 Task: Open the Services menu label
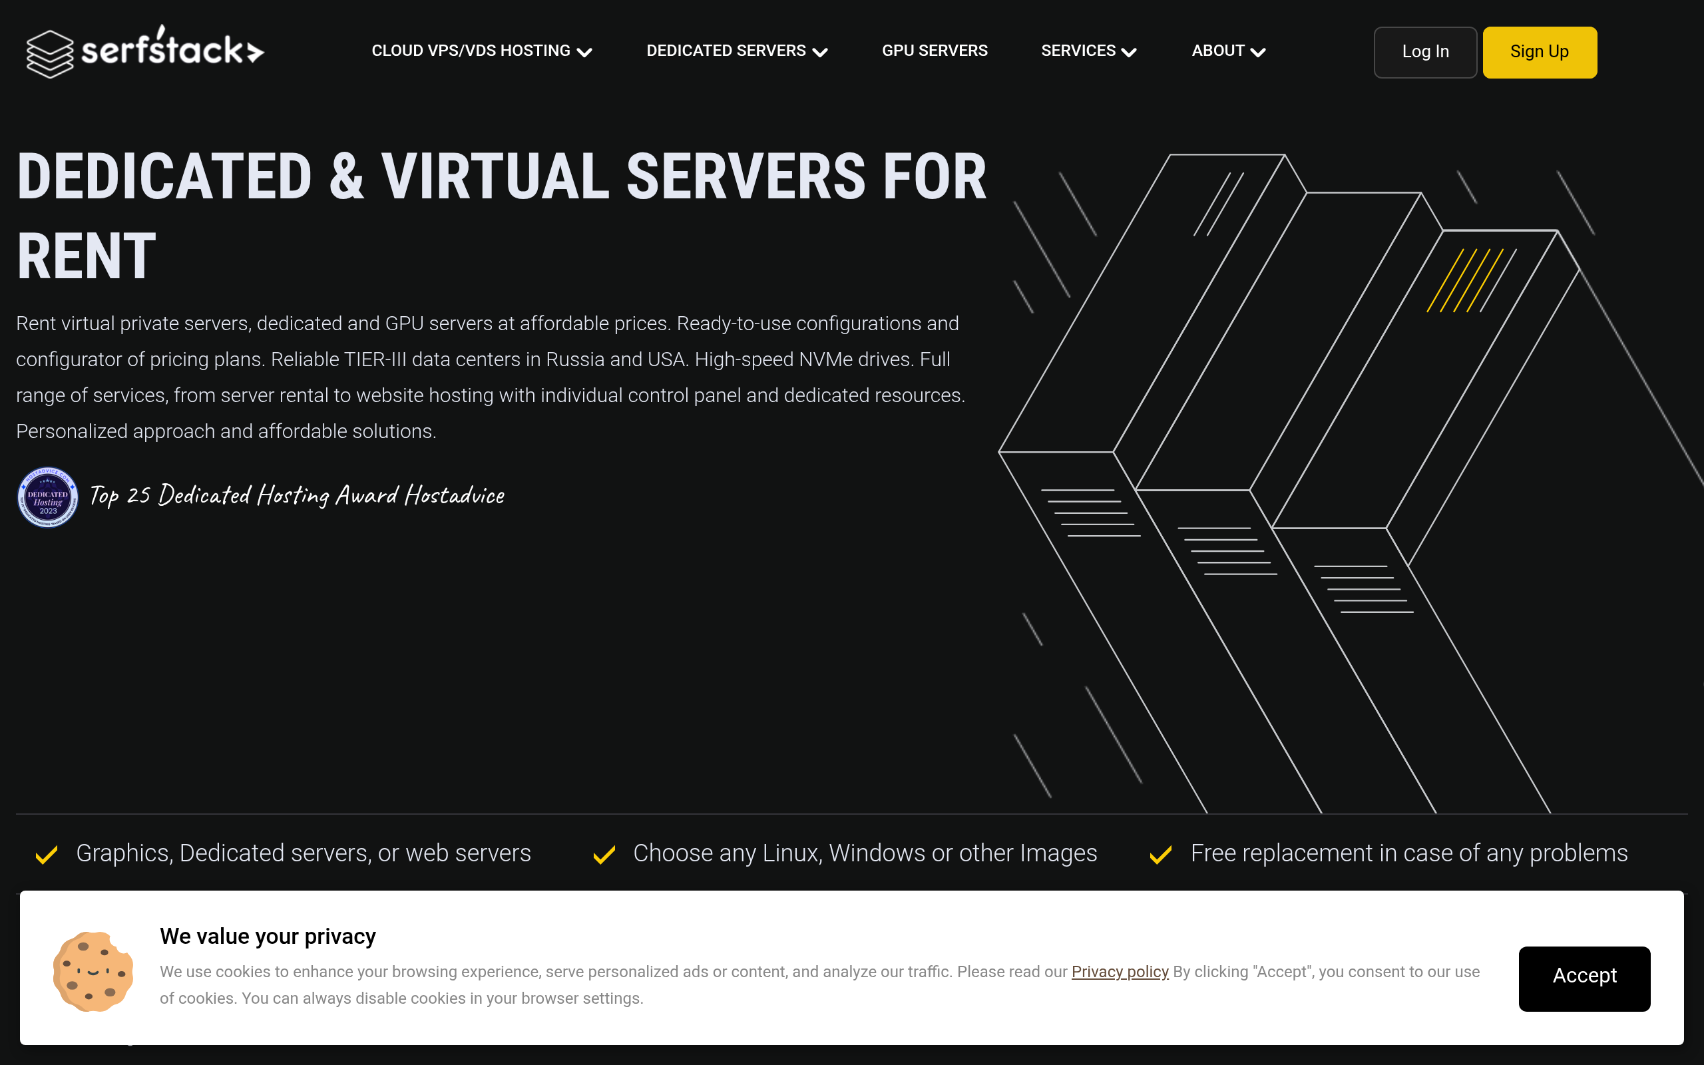[1078, 51]
